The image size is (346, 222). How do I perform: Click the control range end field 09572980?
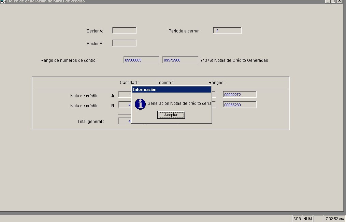coord(180,60)
